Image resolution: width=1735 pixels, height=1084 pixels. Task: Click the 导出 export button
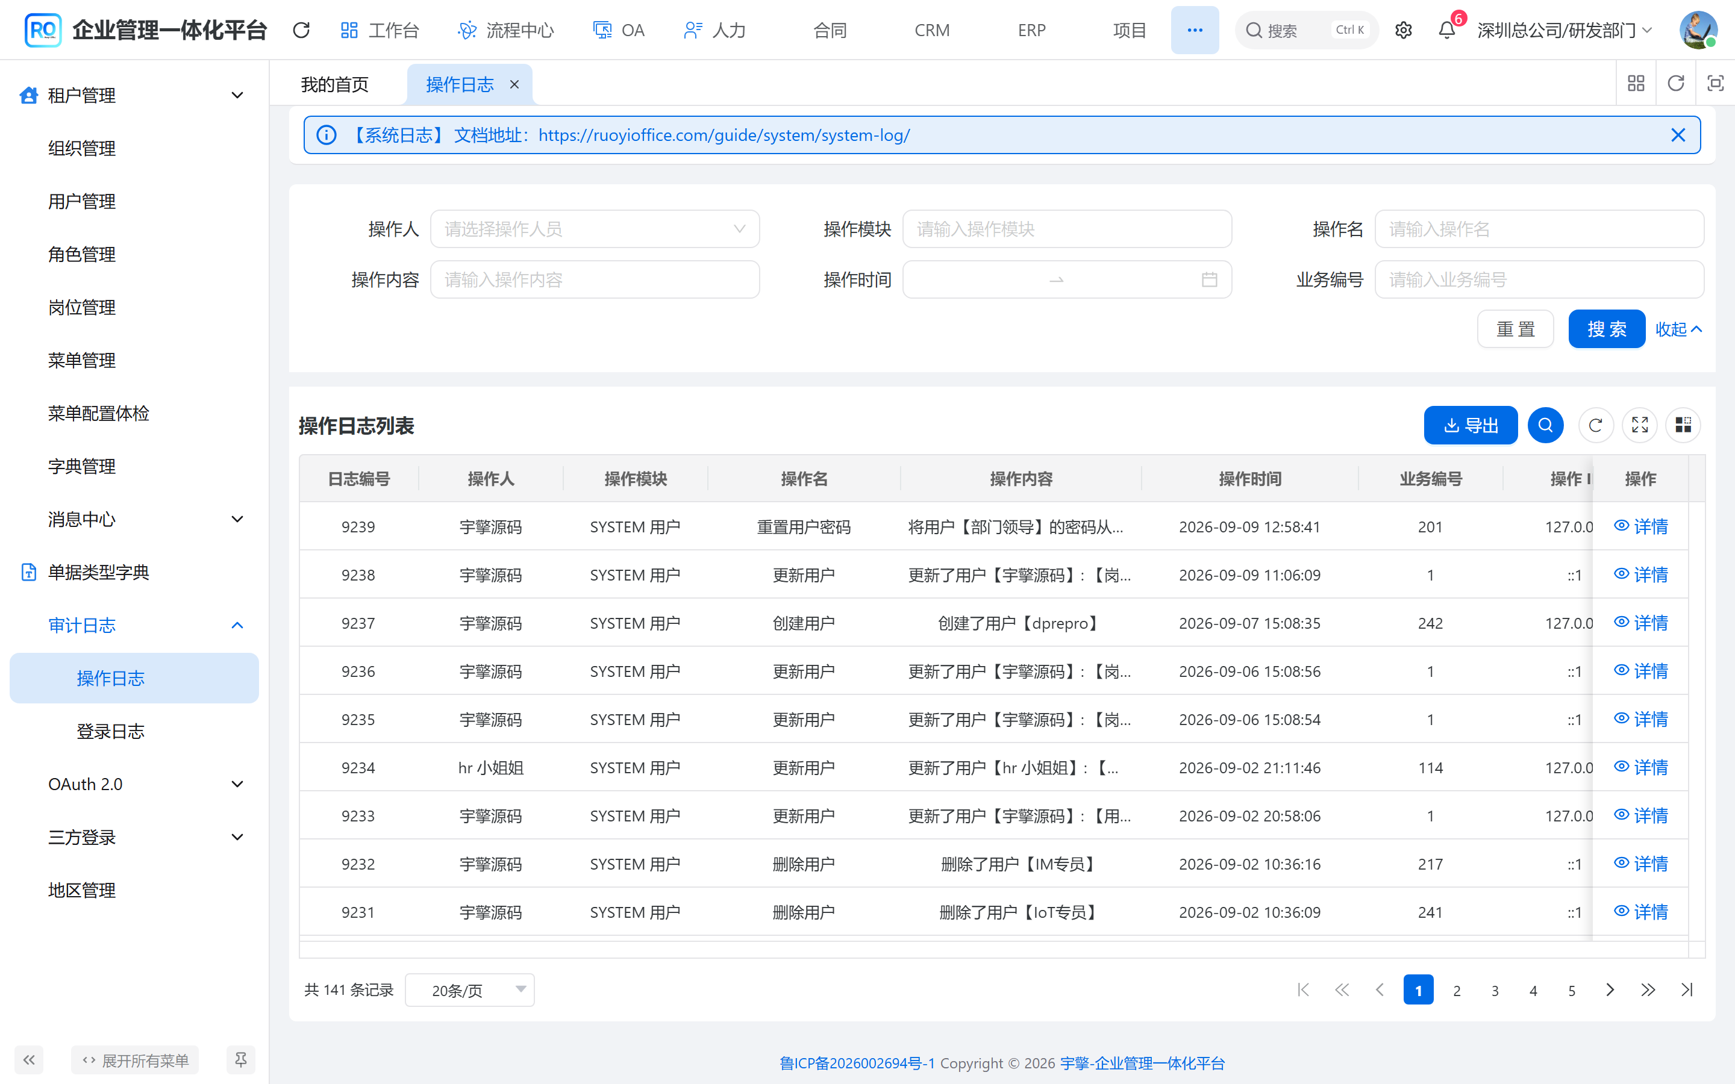pos(1471,425)
